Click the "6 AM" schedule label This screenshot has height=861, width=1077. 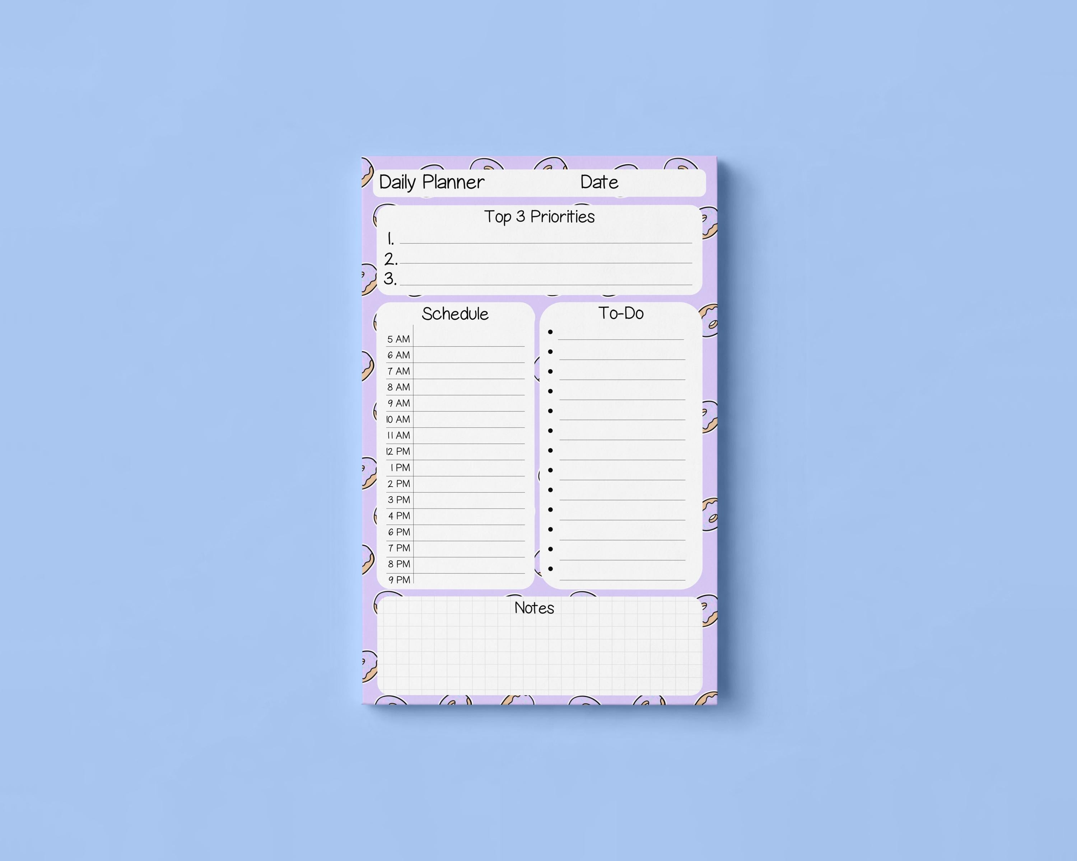tap(398, 356)
